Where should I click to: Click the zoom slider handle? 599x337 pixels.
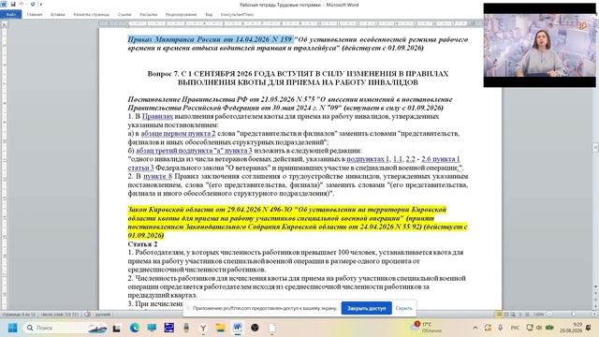(573, 315)
